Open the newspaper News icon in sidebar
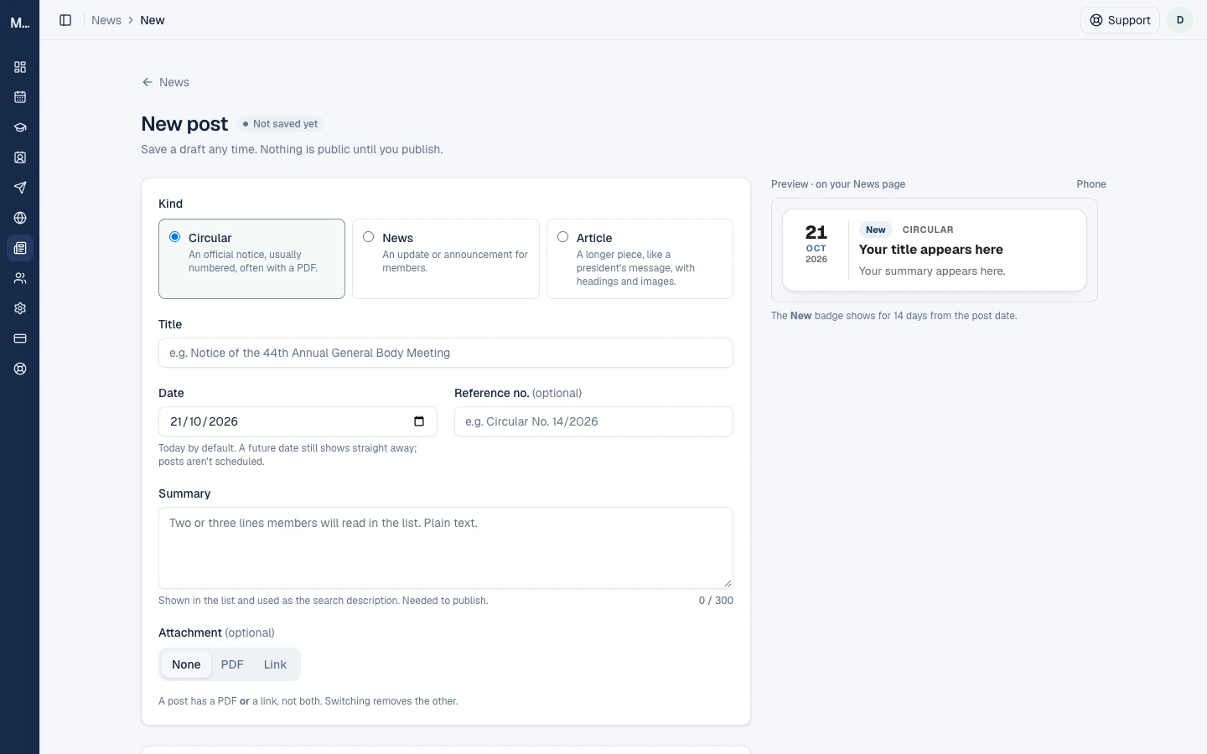The height and width of the screenshot is (754, 1207). click(20, 248)
